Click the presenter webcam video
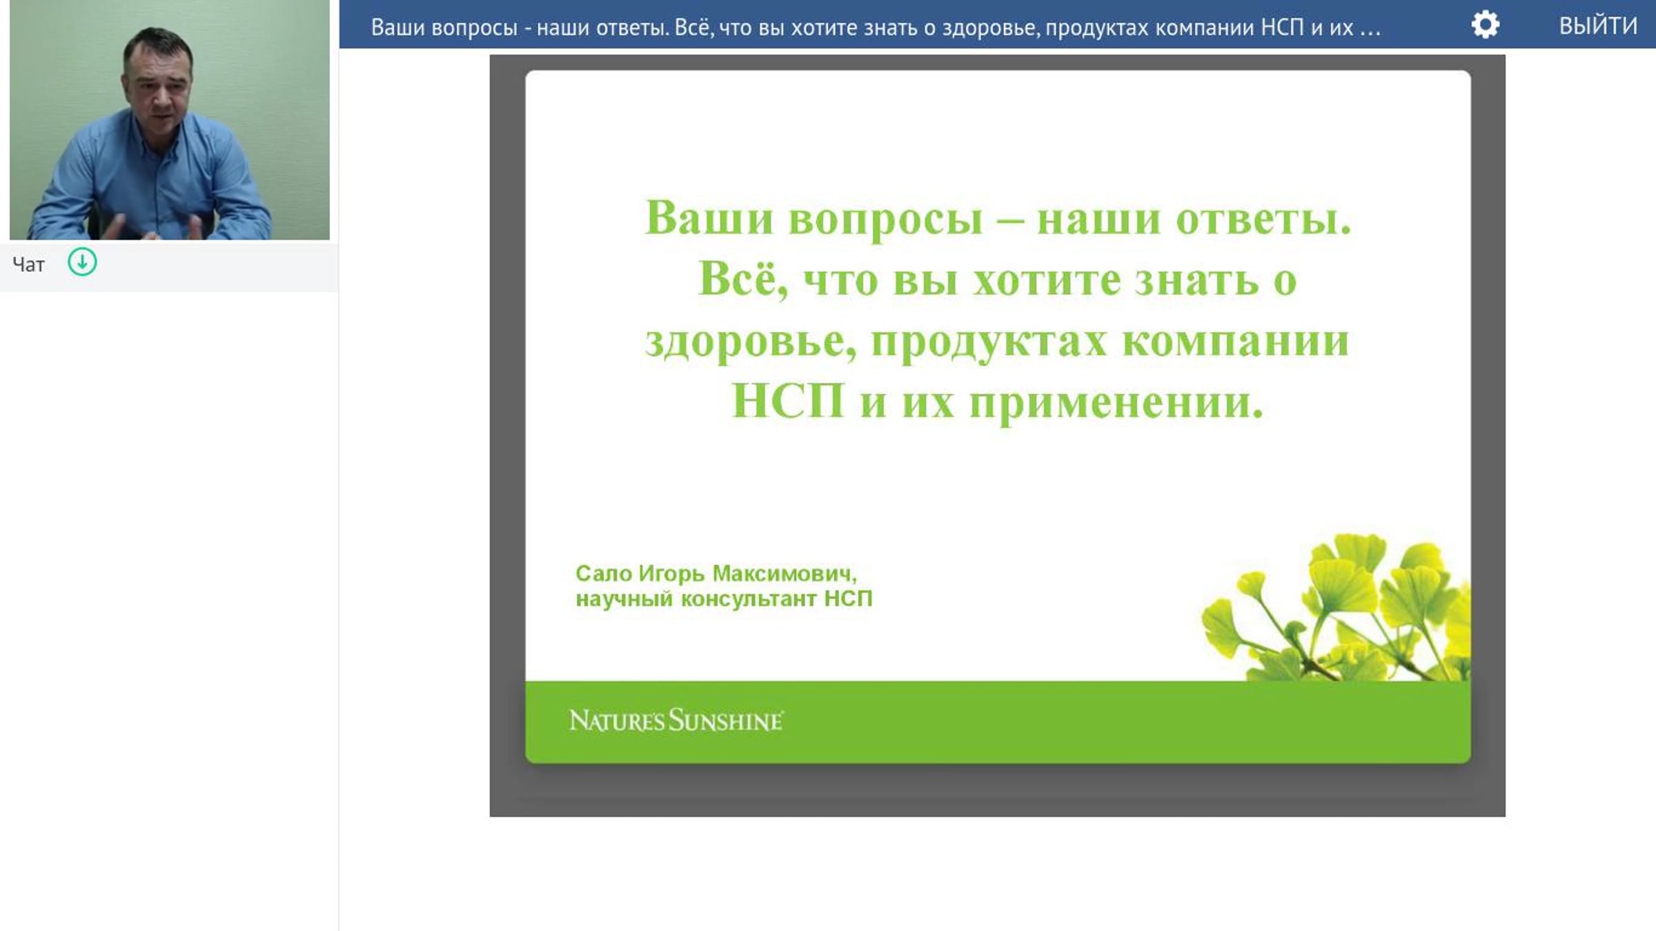Image resolution: width=1656 pixels, height=931 pixels. click(170, 120)
